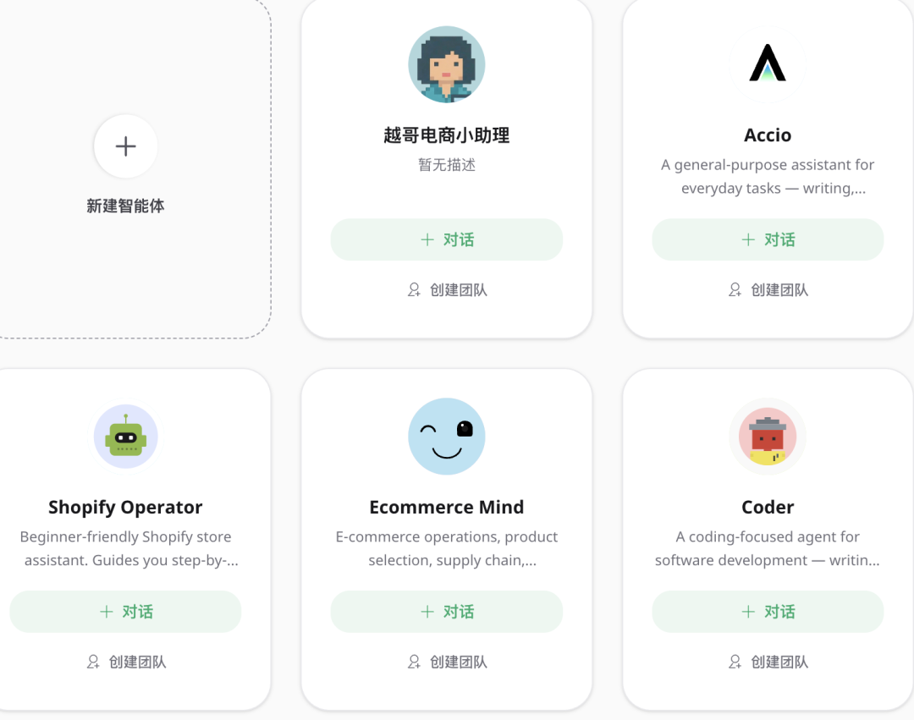
Task: Select the Shopify Operator robot avatar
Action: click(125, 437)
